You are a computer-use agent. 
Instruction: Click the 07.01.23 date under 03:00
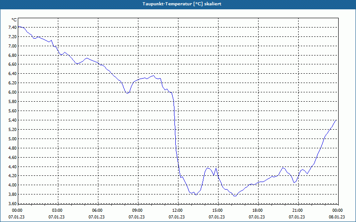(57, 217)
